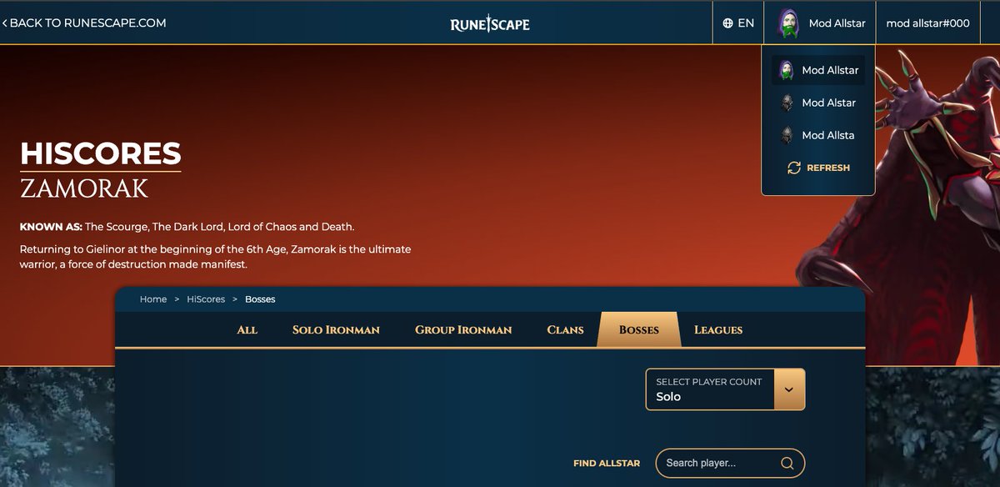Click the mod allstar#000 account name

click(x=927, y=23)
